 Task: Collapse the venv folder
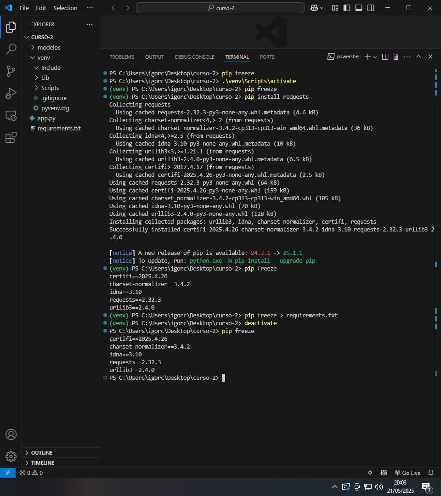click(44, 57)
